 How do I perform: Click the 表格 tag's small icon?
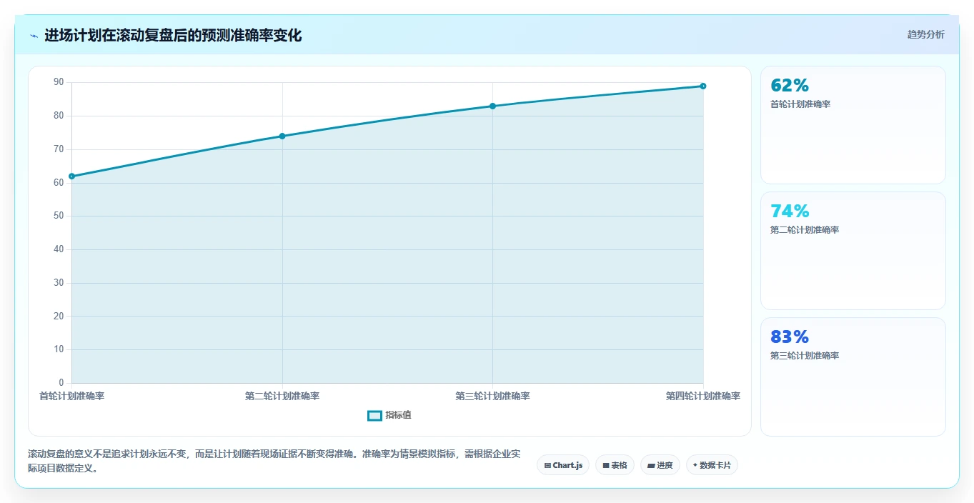coord(606,466)
